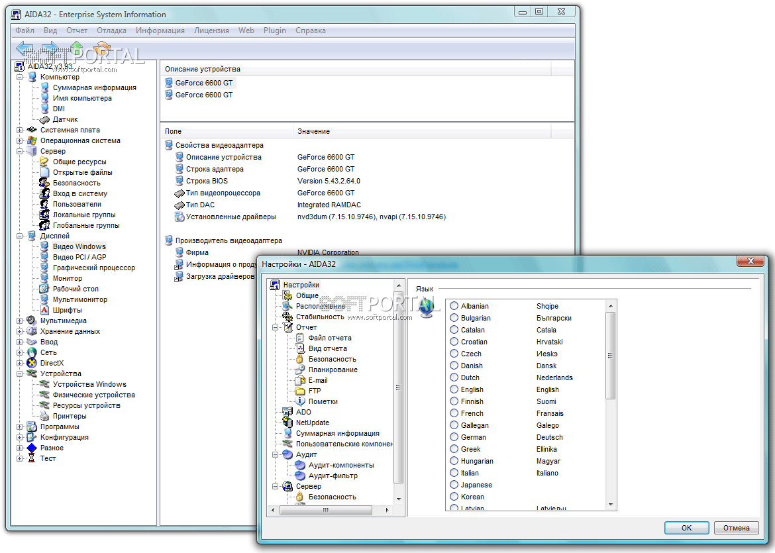Screen dimensions: 775x553
Task: Click the Тип DAC chip icon
Action: (x=180, y=205)
